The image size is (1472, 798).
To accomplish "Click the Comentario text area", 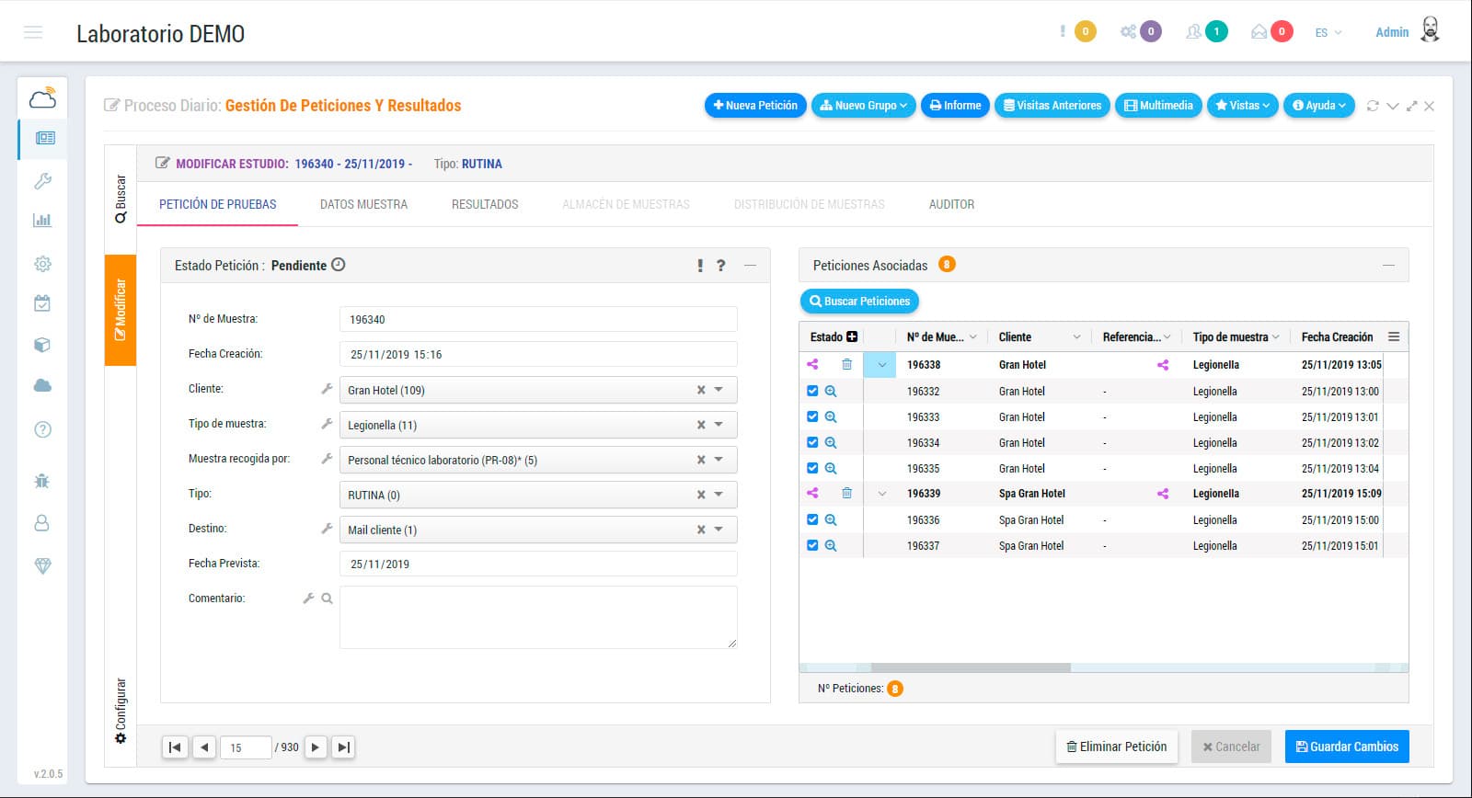I will 538,617.
